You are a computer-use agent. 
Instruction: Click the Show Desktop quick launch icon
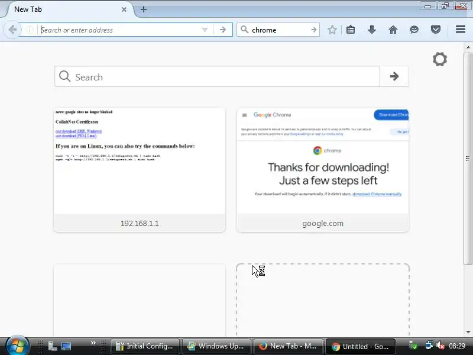(66, 346)
